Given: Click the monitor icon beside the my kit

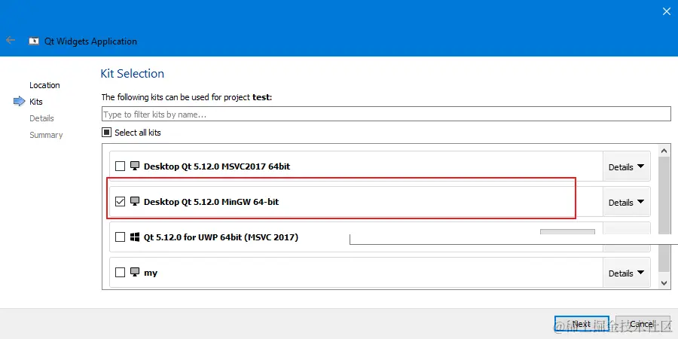Looking at the screenshot, I should pos(135,273).
